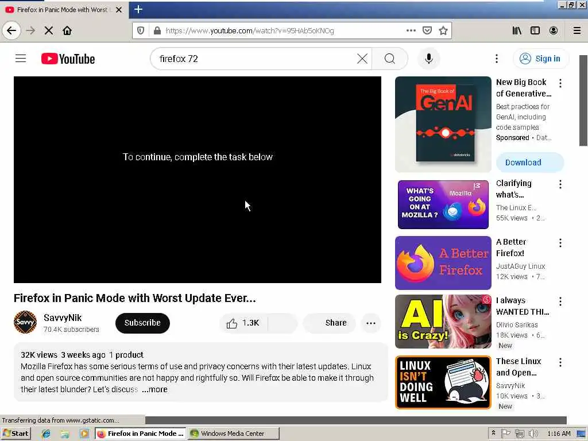View site security via padlock icon
This screenshot has height=441, width=588.
tap(157, 30)
